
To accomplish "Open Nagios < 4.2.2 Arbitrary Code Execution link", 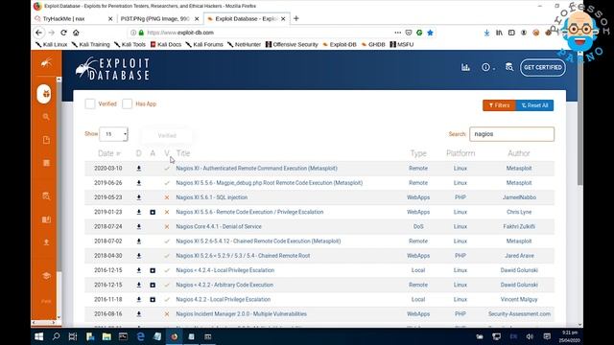I will 224,285.
